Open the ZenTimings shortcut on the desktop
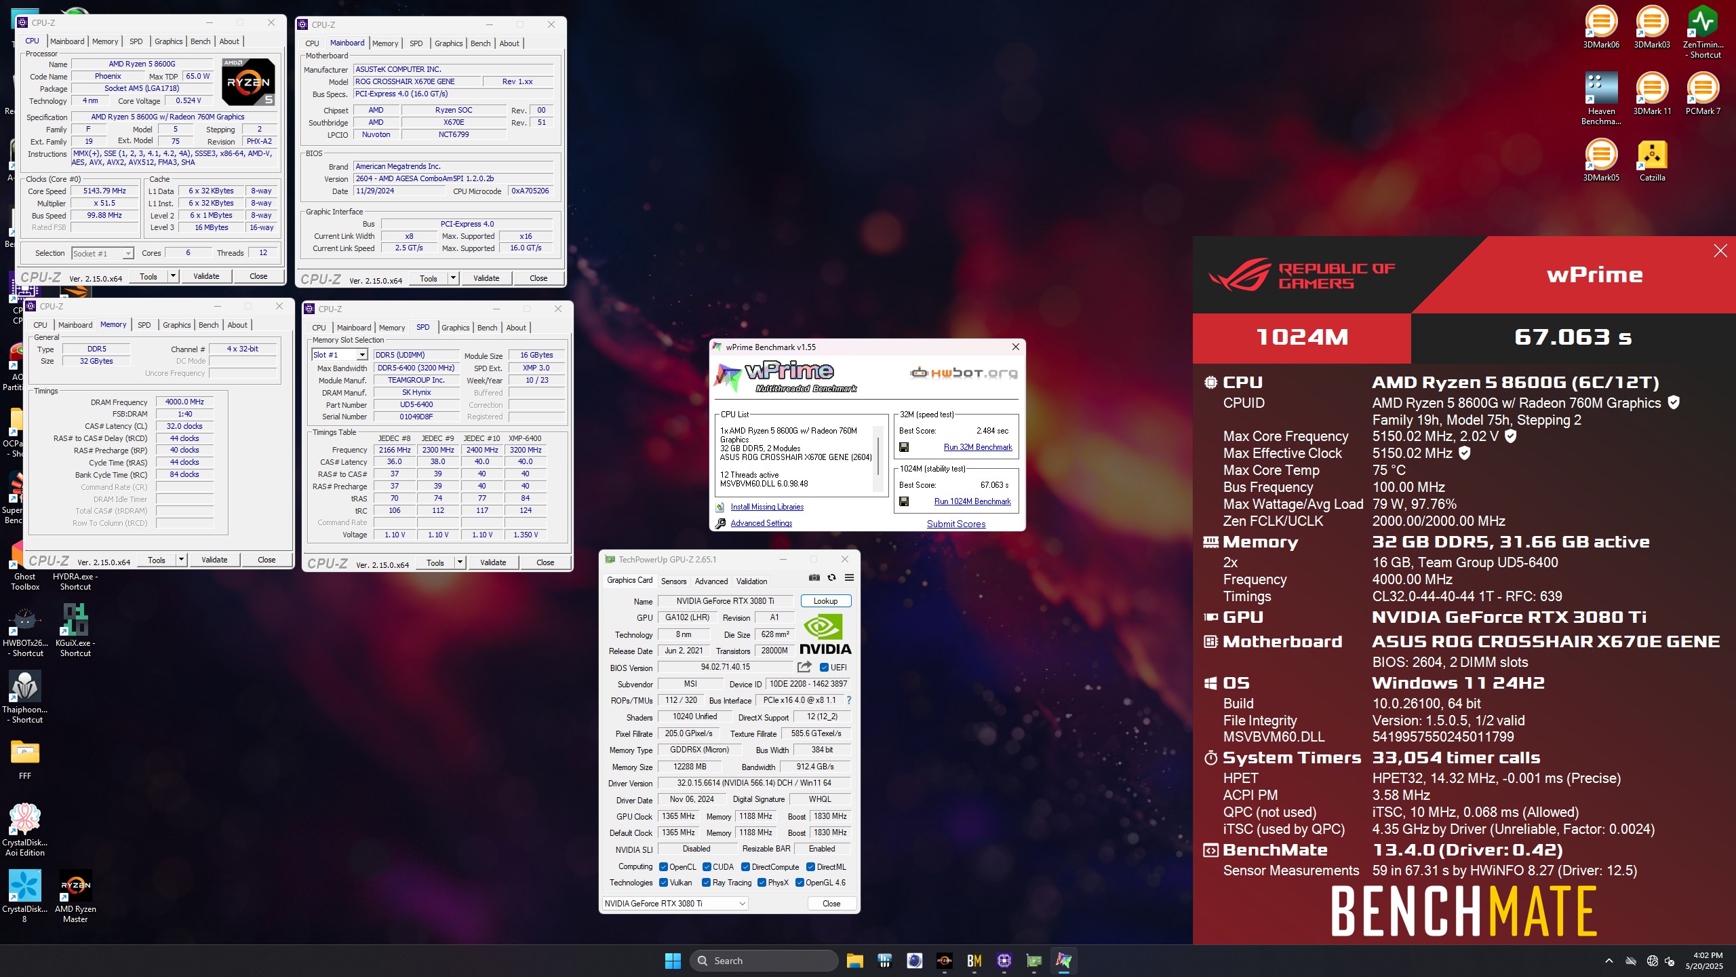The image size is (1736, 977). pyautogui.click(x=1703, y=32)
